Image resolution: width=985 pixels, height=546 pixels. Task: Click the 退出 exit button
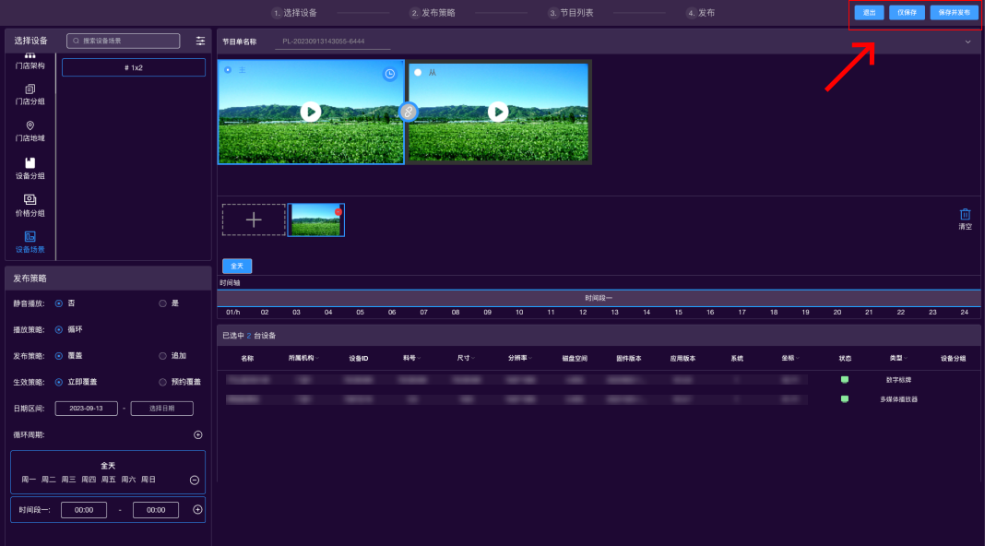pyautogui.click(x=870, y=13)
